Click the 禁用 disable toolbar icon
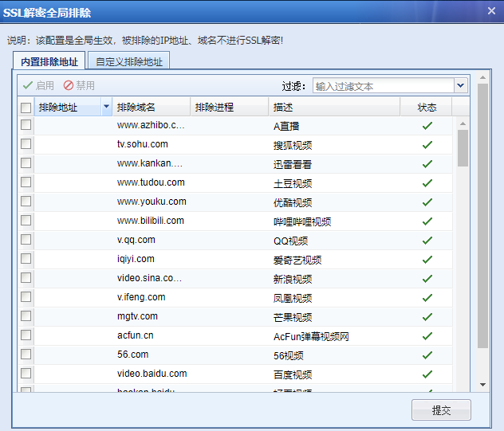This screenshot has width=504, height=431. (69, 85)
